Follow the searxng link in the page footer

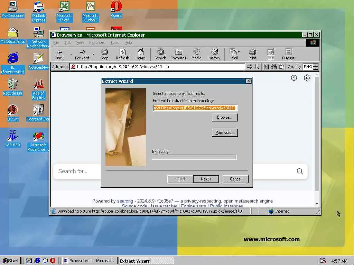(x=125, y=201)
